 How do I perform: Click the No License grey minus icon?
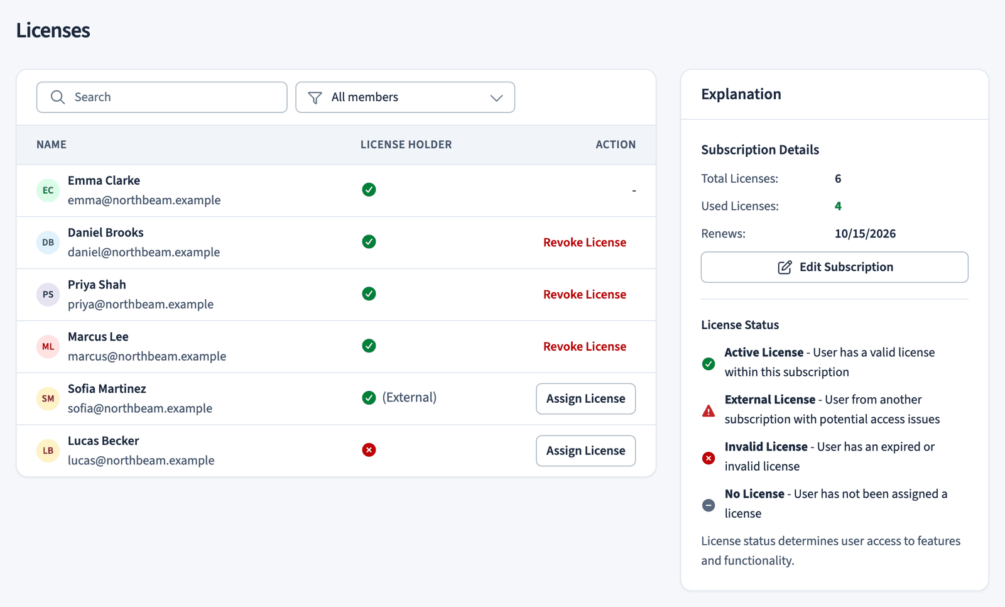[709, 505]
